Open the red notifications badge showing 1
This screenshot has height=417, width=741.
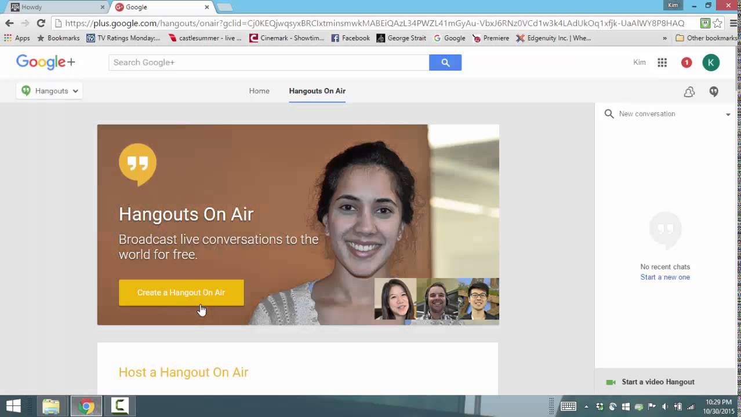coord(686,63)
